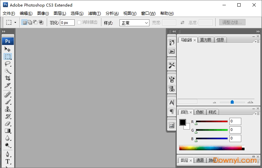Choose the intersect with selection mode button
The image size is (262, 168).
[41, 23]
